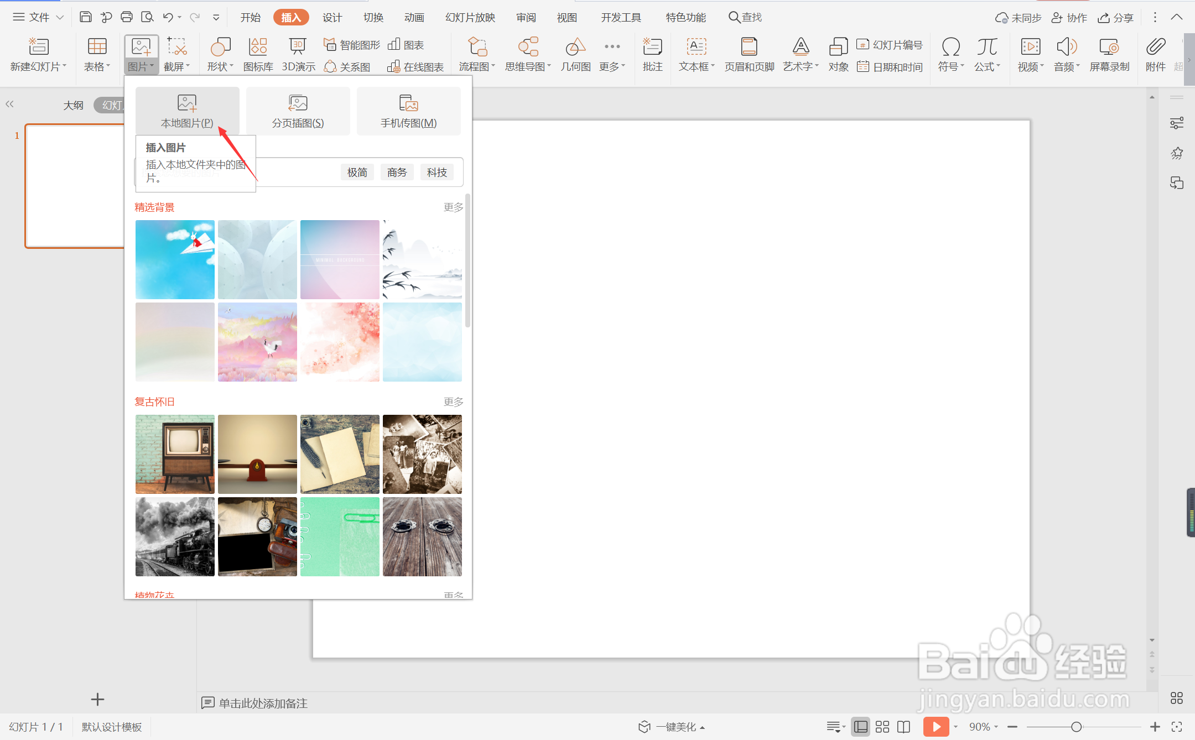Switch to the 动画 animation tab

(x=414, y=17)
